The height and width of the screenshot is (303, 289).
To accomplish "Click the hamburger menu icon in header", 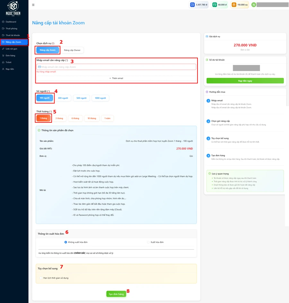I will [33, 5].
